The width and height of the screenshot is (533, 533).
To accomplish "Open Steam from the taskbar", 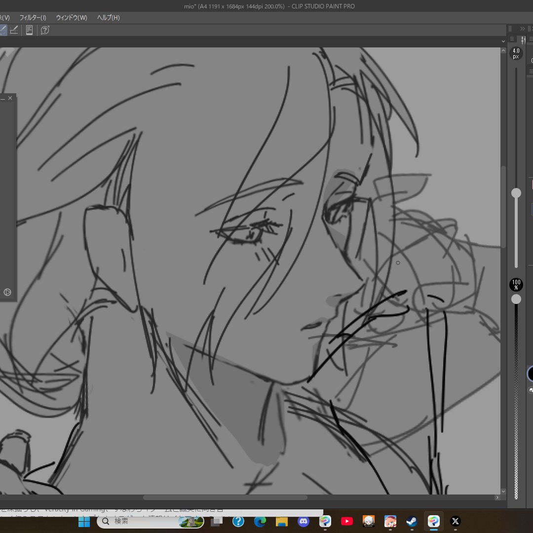I will pos(412,522).
